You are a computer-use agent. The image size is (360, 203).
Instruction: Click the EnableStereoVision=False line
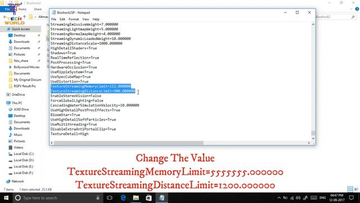(x=76, y=96)
